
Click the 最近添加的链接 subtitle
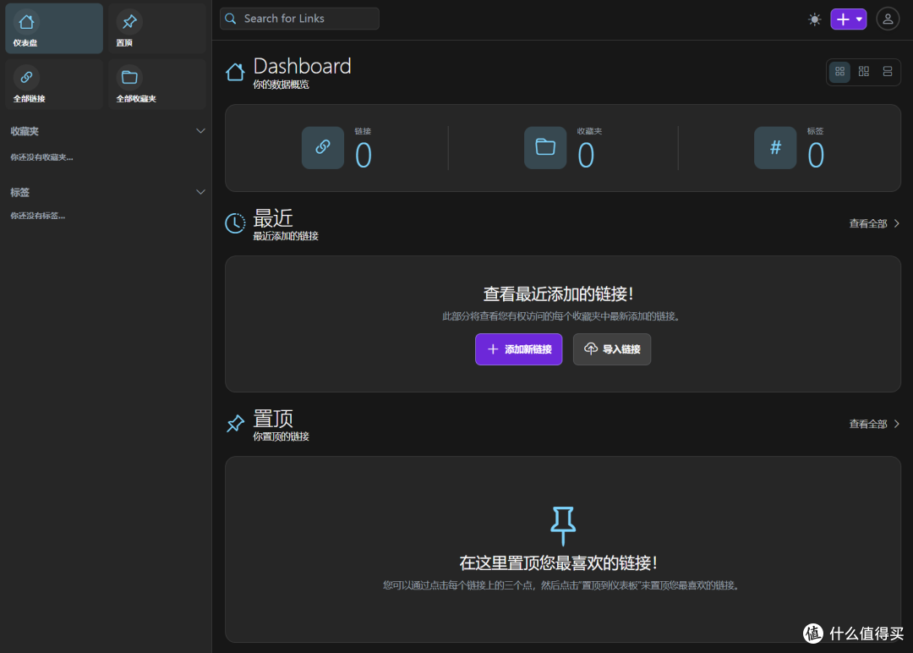pyautogui.click(x=286, y=236)
